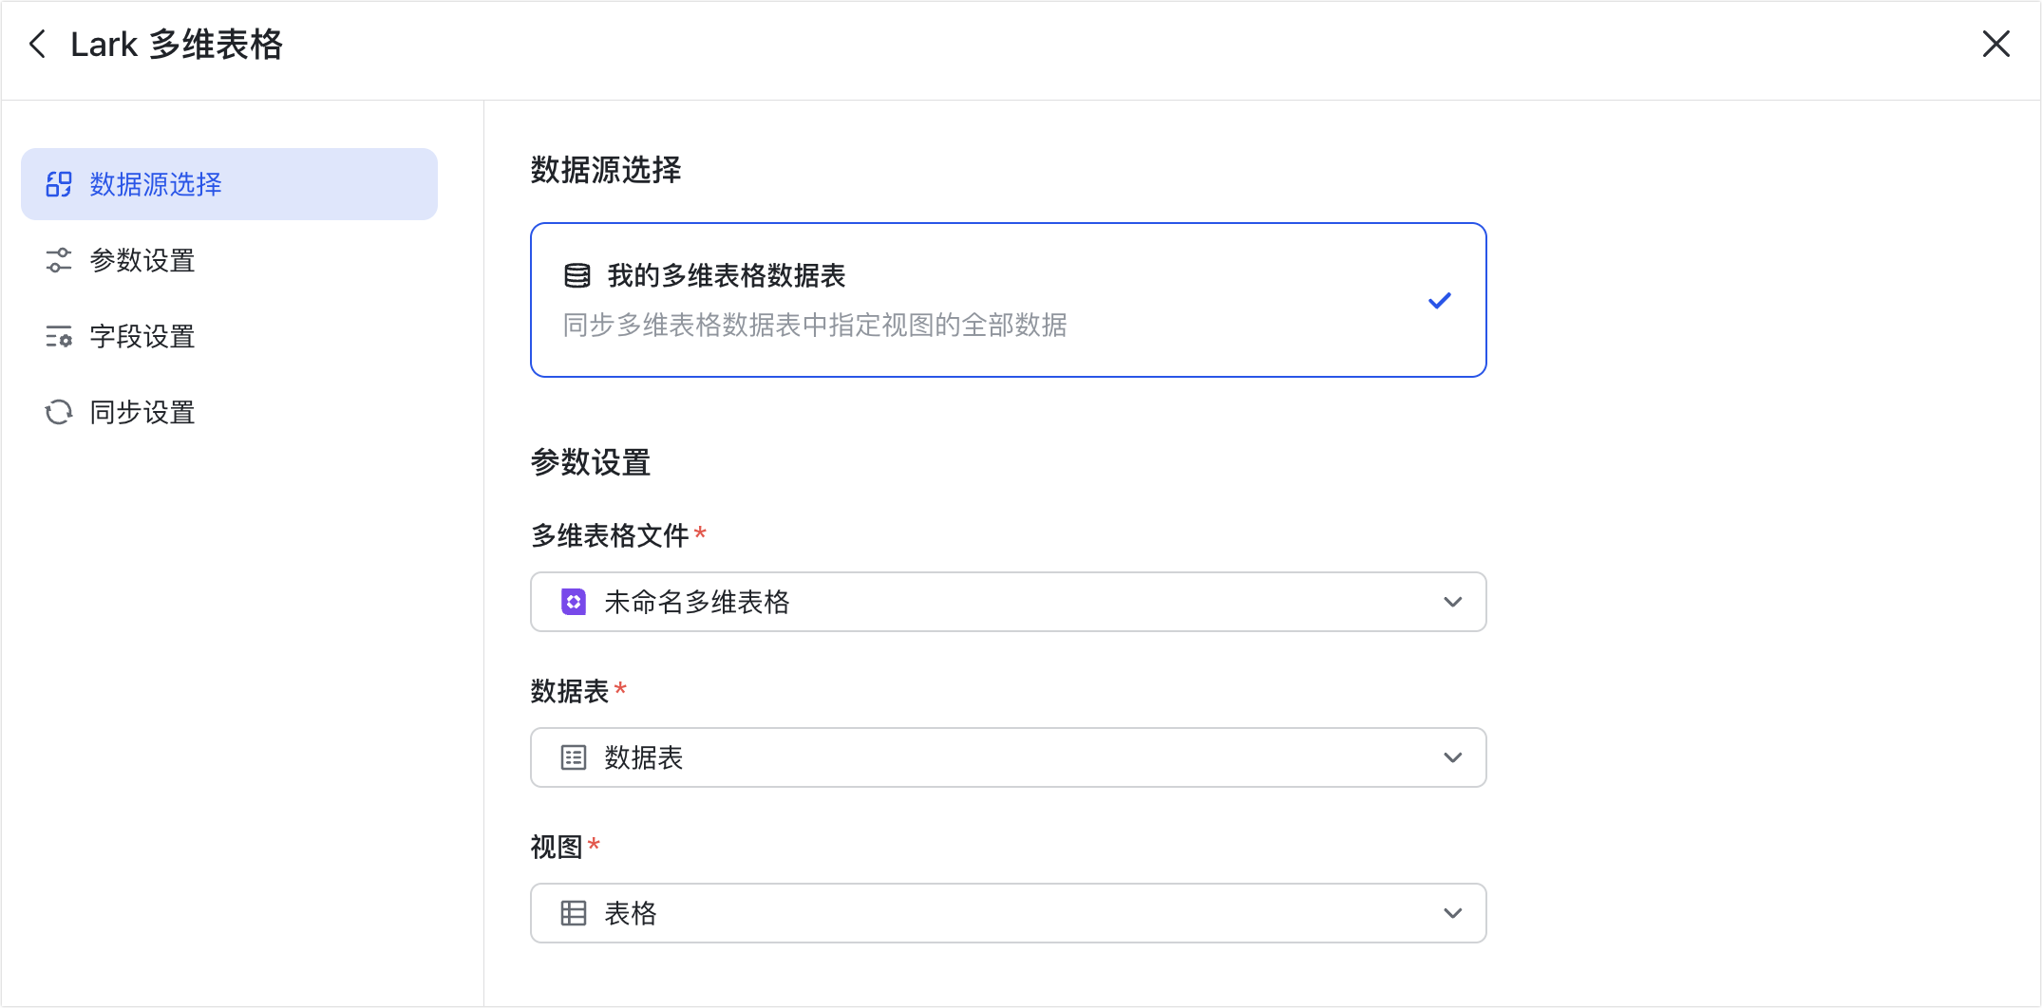
Task: Click the 同步设置 refresh icon
Action: tap(59, 412)
